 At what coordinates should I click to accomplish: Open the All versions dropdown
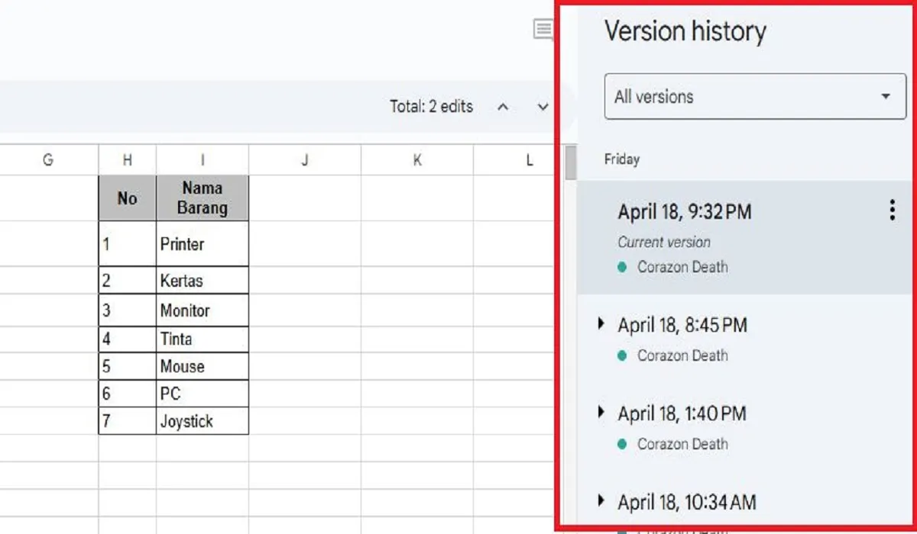pos(754,97)
